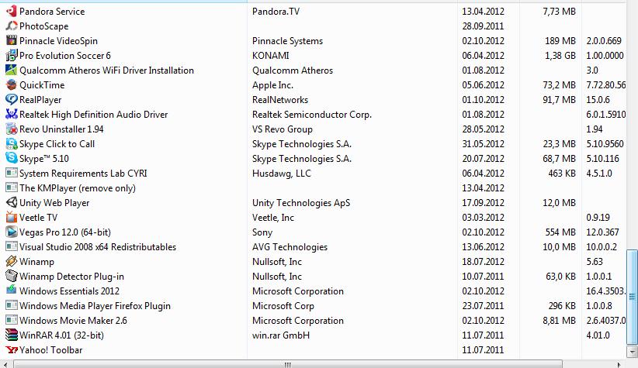Click the PhotoScape program icon

click(x=11, y=26)
